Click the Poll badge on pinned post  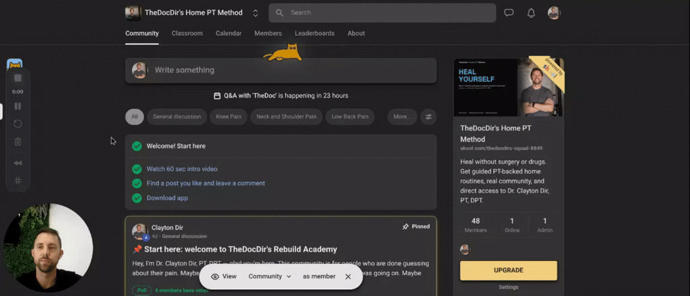(142, 291)
